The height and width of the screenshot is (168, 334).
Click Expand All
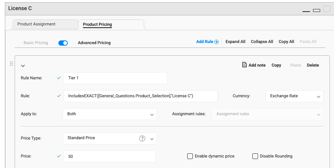tap(236, 42)
